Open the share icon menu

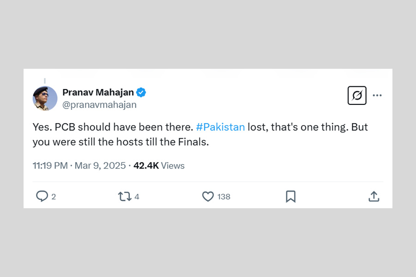click(x=374, y=197)
